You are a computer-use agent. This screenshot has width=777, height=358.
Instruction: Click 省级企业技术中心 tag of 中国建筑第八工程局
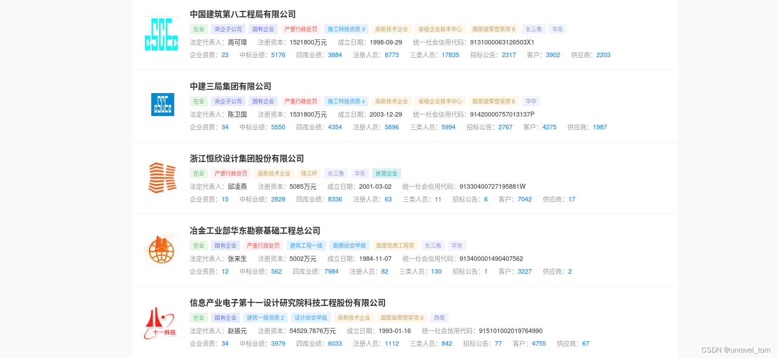(440, 29)
